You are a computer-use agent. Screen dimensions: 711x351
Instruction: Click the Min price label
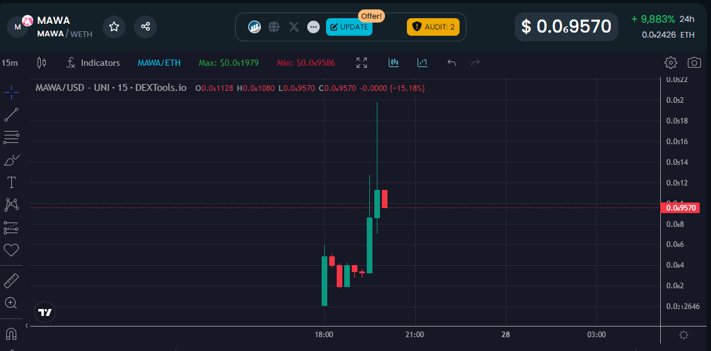point(306,63)
